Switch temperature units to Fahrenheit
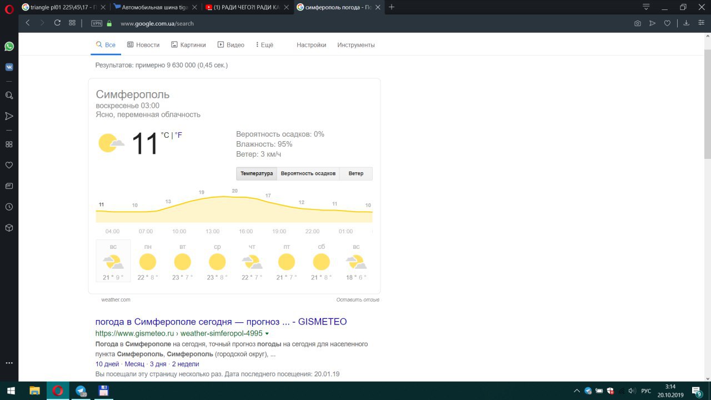 [x=179, y=135]
